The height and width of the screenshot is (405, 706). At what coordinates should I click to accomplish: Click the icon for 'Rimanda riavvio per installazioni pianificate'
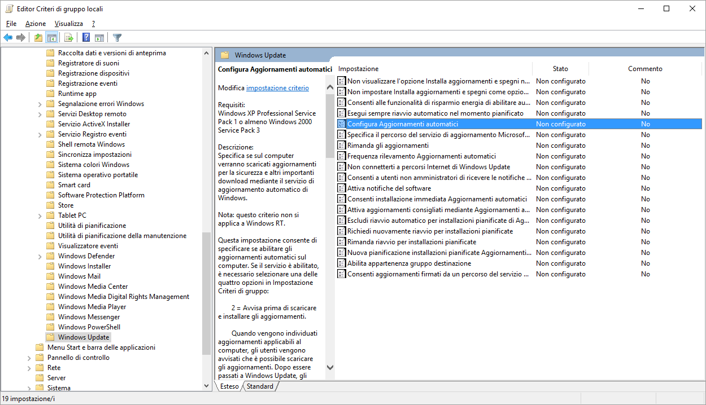[x=341, y=242]
